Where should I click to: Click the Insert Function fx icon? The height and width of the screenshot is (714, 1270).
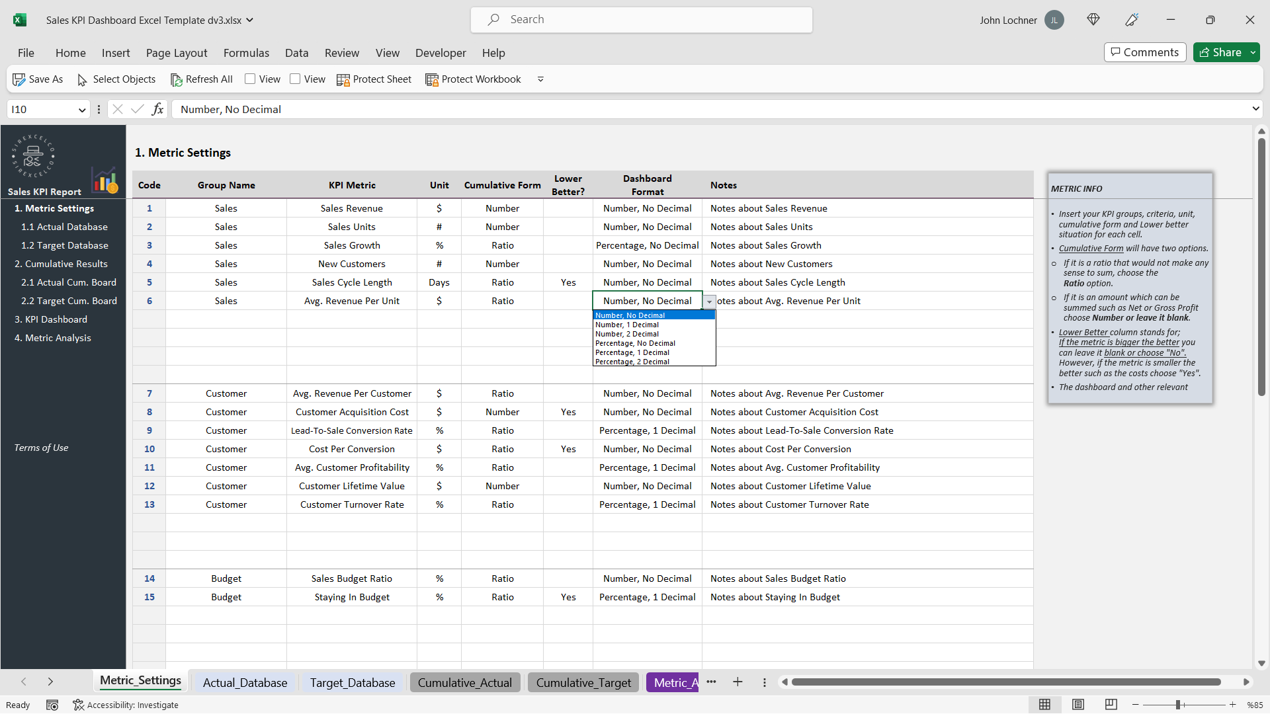157,109
